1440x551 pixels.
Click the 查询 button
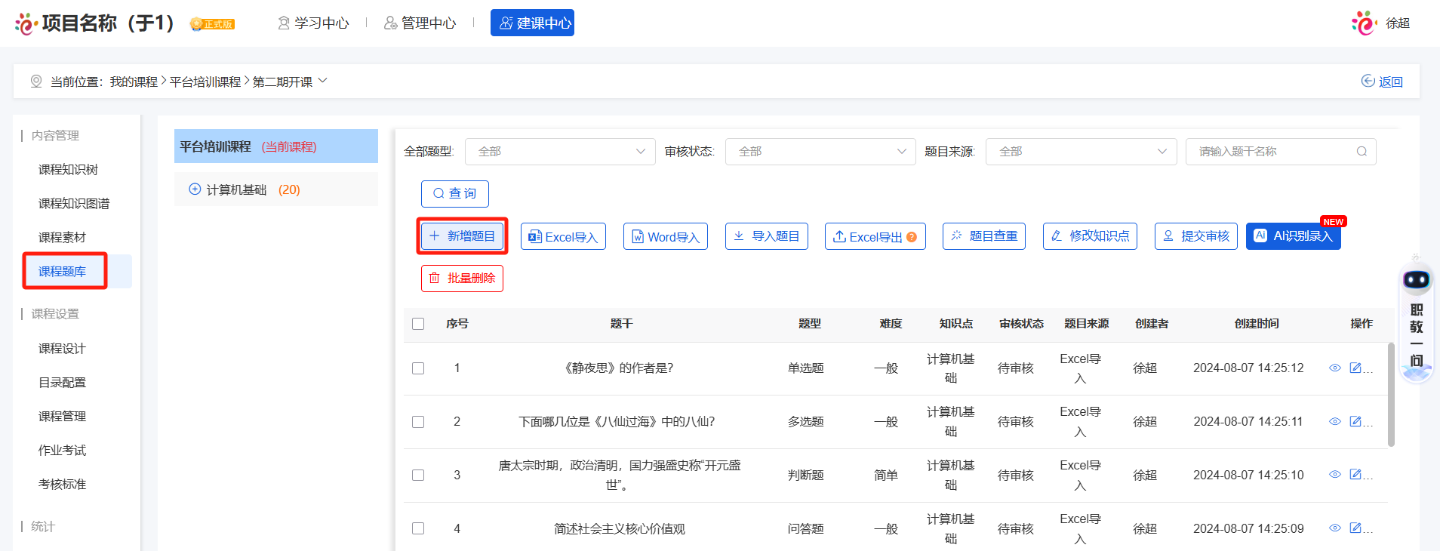[x=455, y=194]
